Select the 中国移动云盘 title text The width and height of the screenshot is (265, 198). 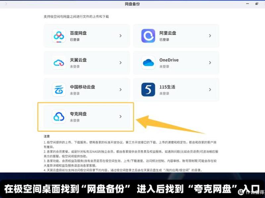click(x=82, y=87)
